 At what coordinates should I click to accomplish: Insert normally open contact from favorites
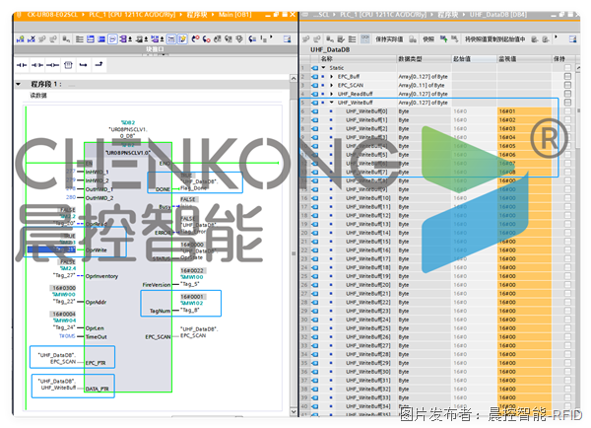click(22, 65)
